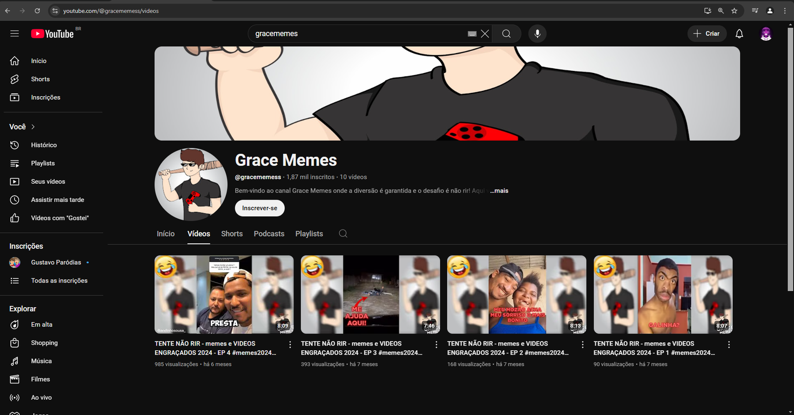Expand the Você section chevron
This screenshot has height=415, width=794.
[x=33, y=127]
